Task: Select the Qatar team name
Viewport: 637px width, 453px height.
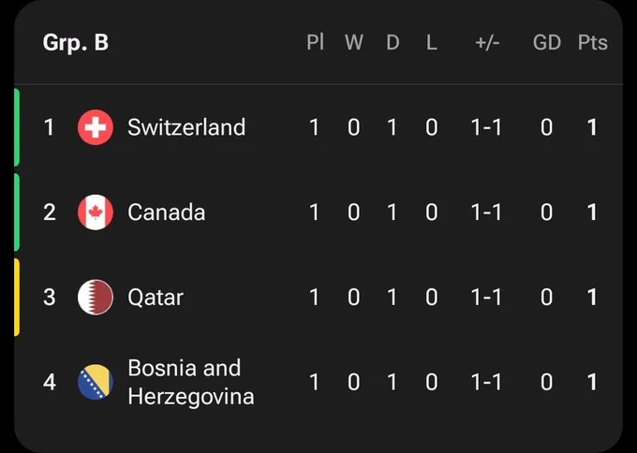Action: click(x=156, y=298)
